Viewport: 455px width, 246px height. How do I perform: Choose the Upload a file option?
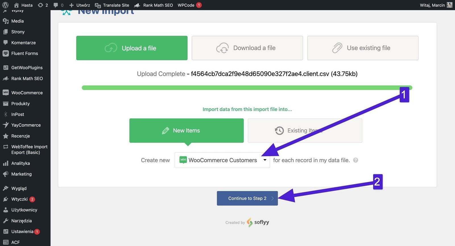click(132, 48)
